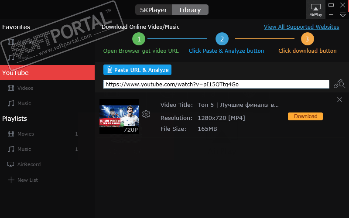The width and height of the screenshot is (349, 218).
Task: Click the orange Download button
Action: pyautogui.click(x=305, y=116)
